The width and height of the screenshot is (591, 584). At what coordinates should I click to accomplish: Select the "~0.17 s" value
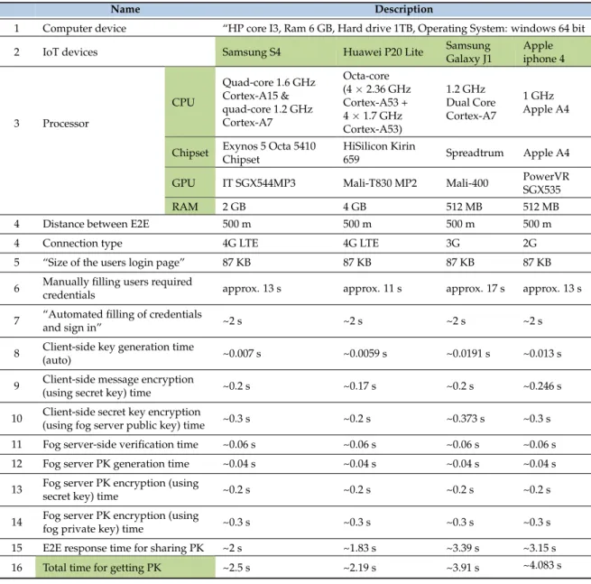point(360,386)
